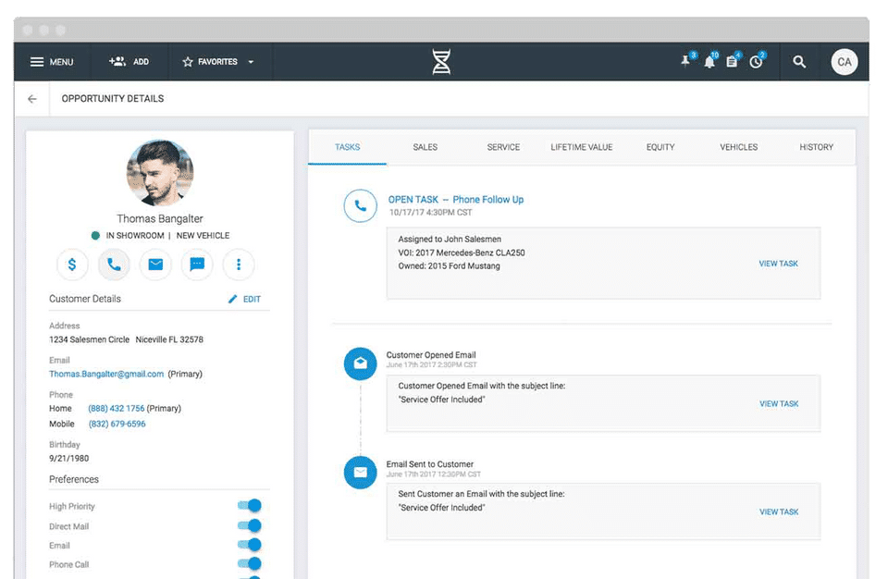Image resolution: width=888 pixels, height=579 pixels.
Task: Click the hourglass logo in header
Action: 441,62
